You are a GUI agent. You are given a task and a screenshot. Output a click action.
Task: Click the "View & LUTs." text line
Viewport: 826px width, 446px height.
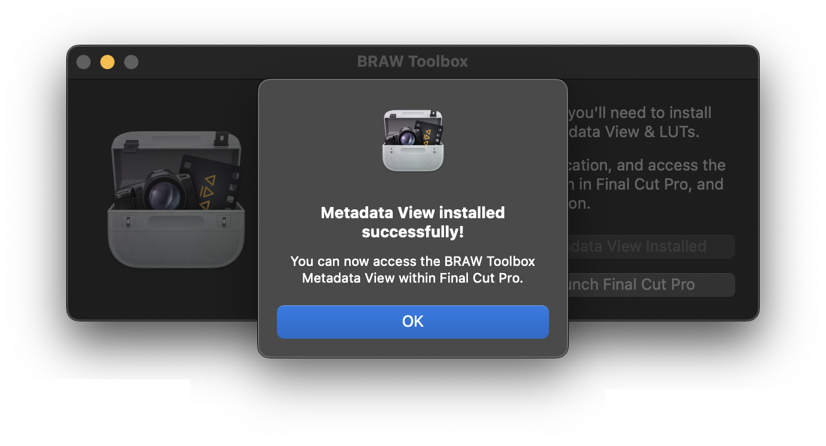(634, 132)
